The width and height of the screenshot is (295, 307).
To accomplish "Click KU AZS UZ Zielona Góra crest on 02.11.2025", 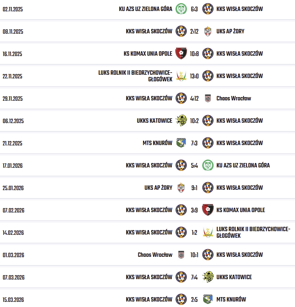I will pos(181,9).
